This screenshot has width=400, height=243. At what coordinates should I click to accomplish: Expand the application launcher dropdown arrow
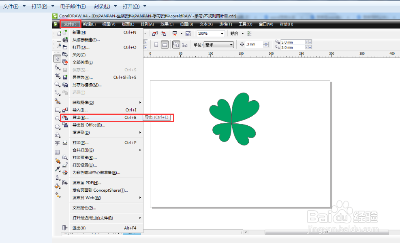pyautogui.click(x=182, y=33)
